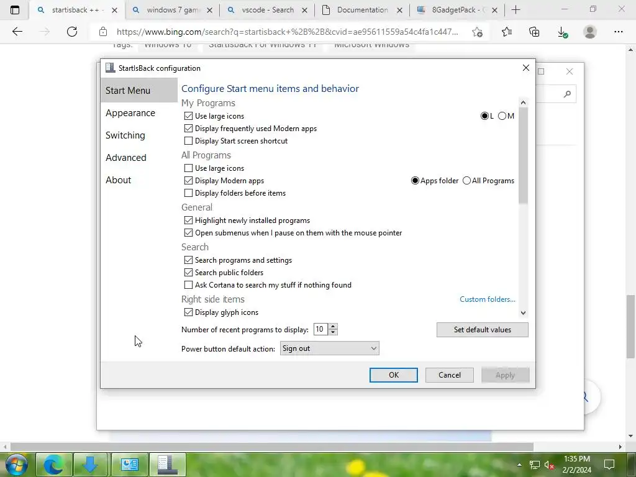The height and width of the screenshot is (477, 636).
Task: Open Microsoft Edge from the taskbar
Action: pos(53,465)
